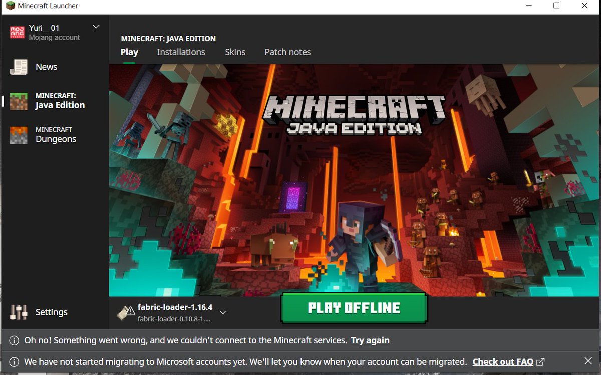This screenshot has height=375, width=601.
Task: Click the MINECRAFT: JAVA EDITION heading text
Action: tap(168, 39)
